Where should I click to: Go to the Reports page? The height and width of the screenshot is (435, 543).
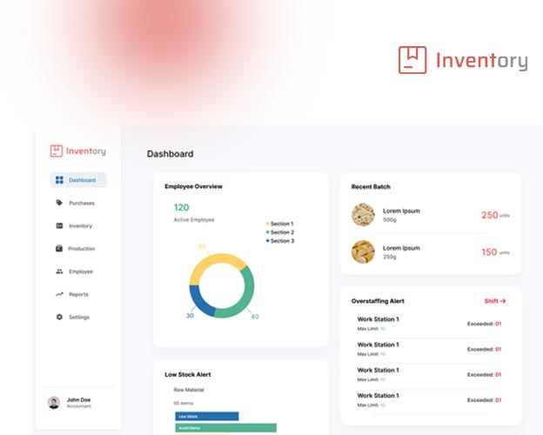(78, 294)
